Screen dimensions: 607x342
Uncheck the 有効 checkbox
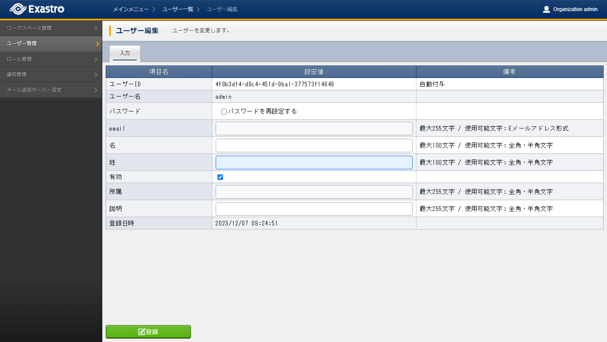[220, 177]
